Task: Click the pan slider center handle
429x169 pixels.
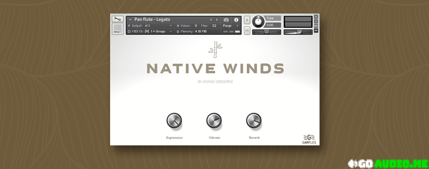Action: point(266,32)
